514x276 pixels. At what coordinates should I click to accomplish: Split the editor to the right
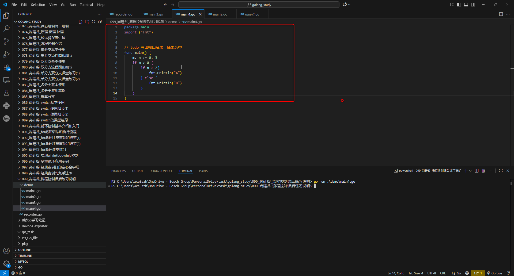coord(501,14)
